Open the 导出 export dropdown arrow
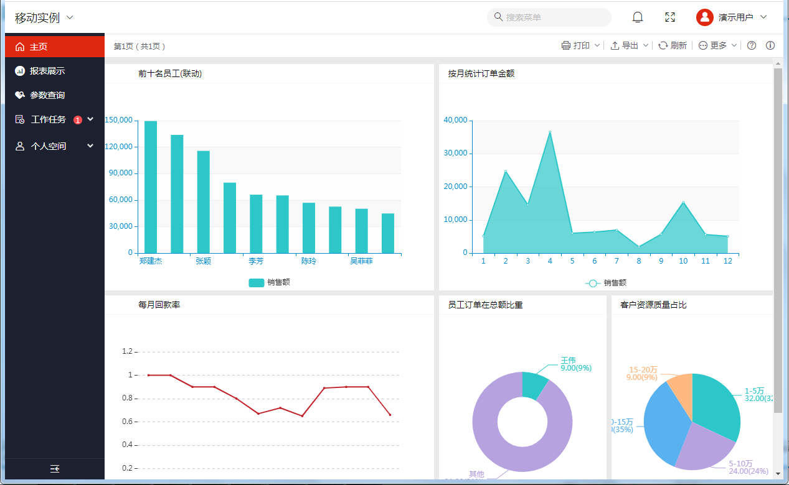This screenshot has height=485, width=789. tap(646, 45)
